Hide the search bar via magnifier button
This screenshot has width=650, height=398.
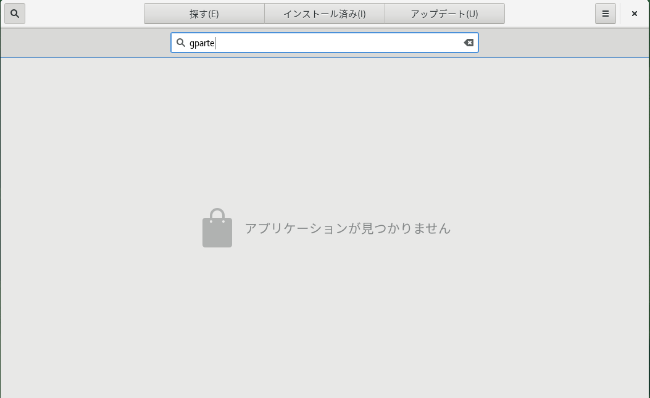coord(15,14)
